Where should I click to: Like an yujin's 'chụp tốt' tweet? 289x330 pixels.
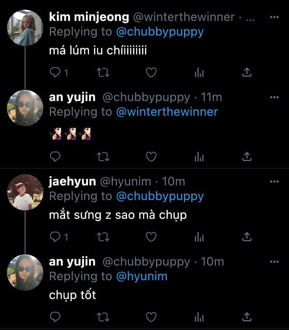click(151, 317)
